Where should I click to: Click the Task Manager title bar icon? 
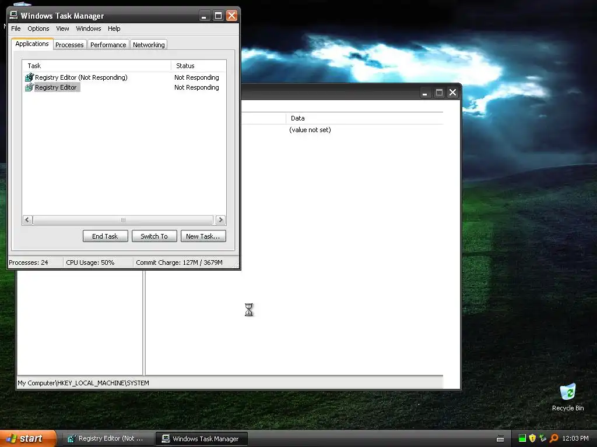point(14,15)
